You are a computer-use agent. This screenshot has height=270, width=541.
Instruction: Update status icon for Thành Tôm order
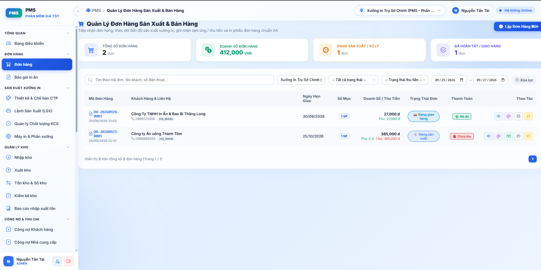(528, 136)
